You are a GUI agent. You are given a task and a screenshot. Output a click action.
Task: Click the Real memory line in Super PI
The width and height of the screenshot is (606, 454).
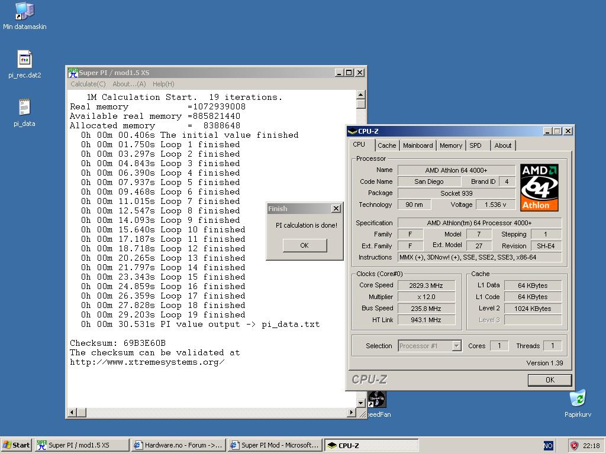coord(157,107)
